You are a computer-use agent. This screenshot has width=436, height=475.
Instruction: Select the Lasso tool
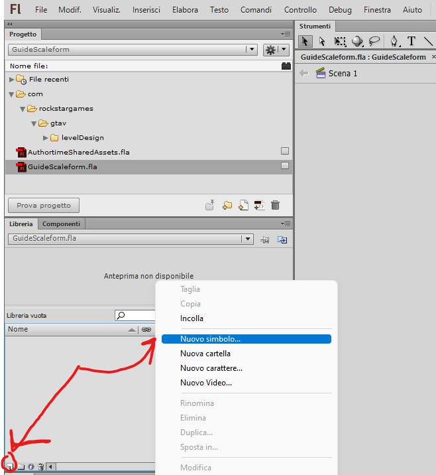pyautogui.click(x=374, y=41)
